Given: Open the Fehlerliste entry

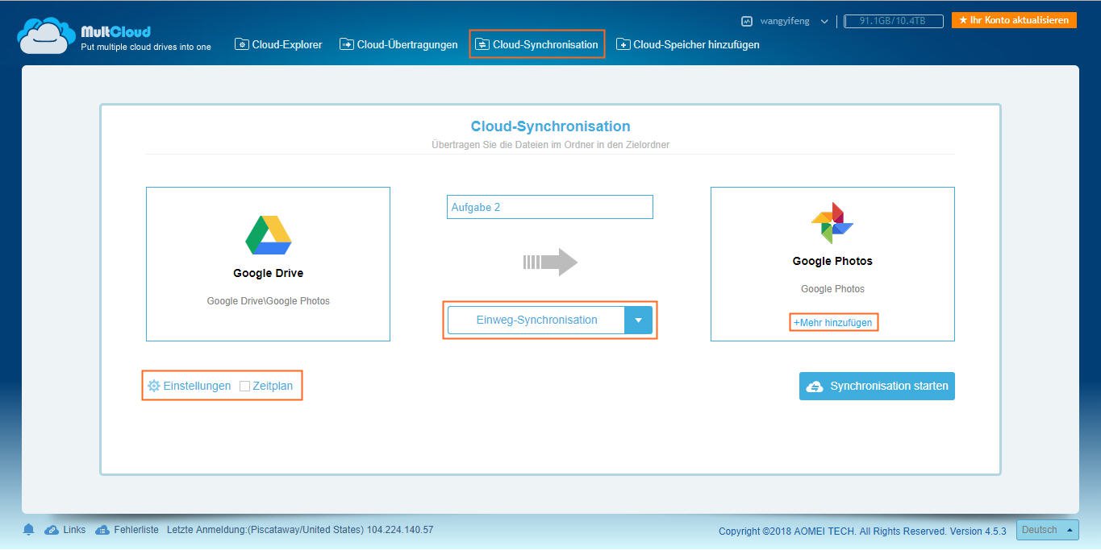Looking at the screenshot, I should [x=136, y=530].
